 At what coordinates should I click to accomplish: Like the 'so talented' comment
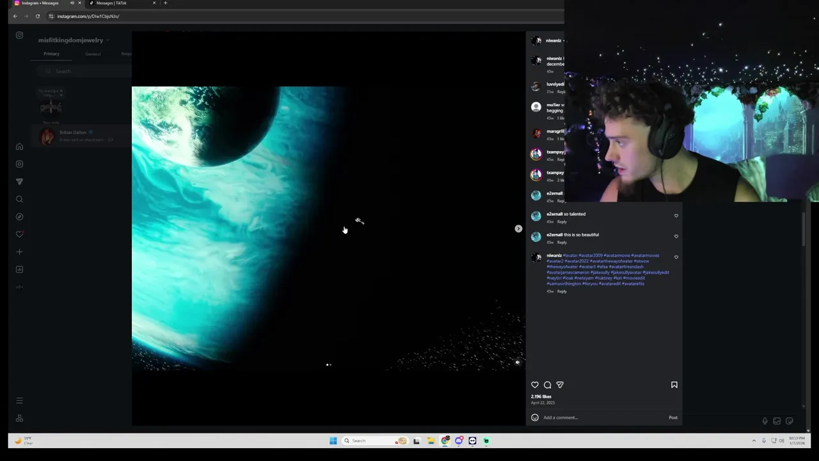click(x=676, y=216)
